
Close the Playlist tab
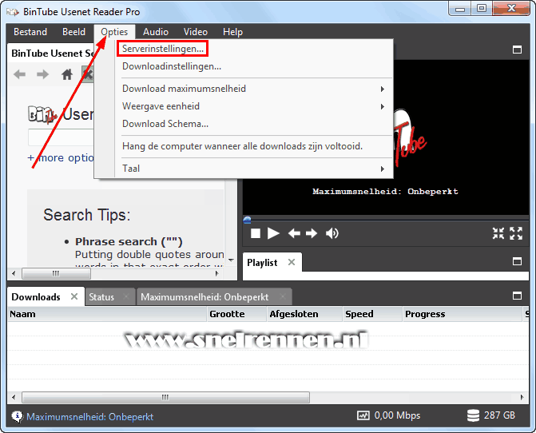(292, 262)
